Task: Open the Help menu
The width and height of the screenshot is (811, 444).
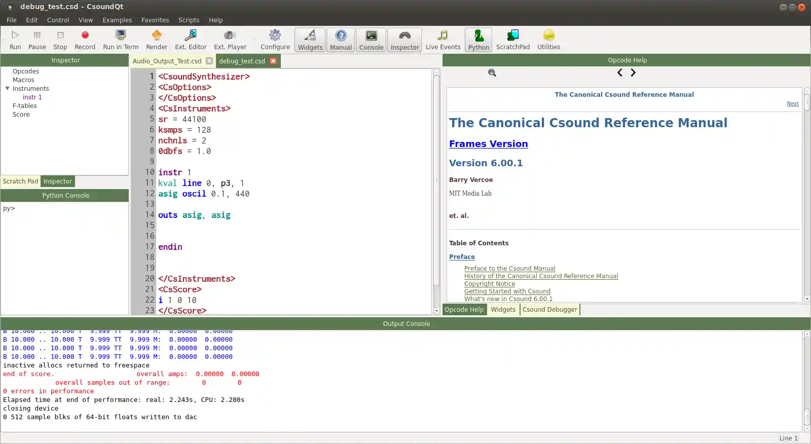Action: pyautogui.click(x=216, y=20)
